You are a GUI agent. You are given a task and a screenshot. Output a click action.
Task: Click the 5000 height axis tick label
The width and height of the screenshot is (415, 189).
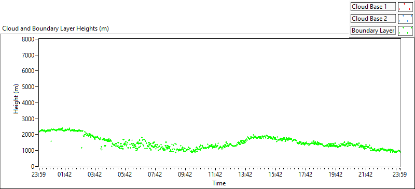click(27, 87)
